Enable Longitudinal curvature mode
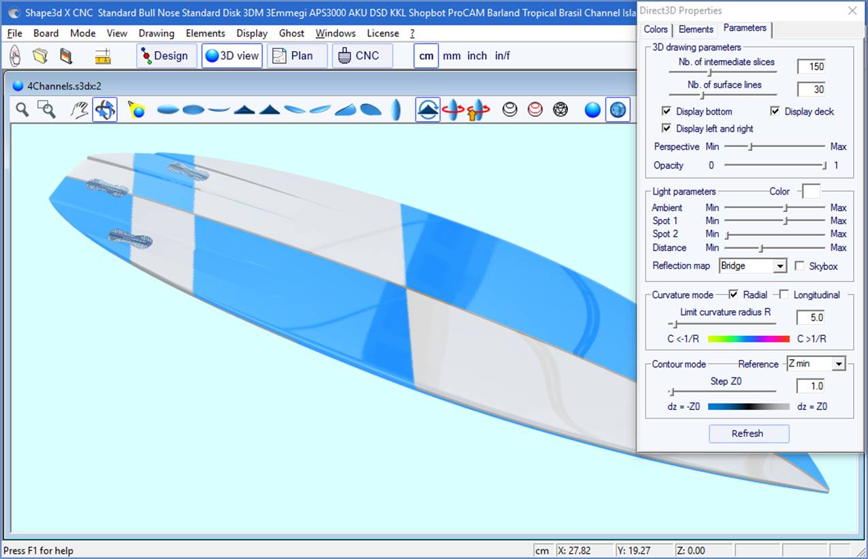The height and width of the screenshot is (559, 868). tap(784, 295)
